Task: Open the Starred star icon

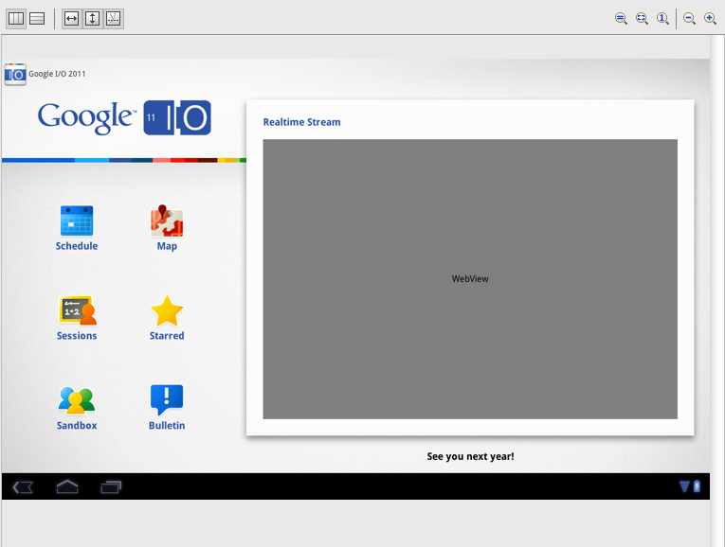Action: tap(167, 311)
